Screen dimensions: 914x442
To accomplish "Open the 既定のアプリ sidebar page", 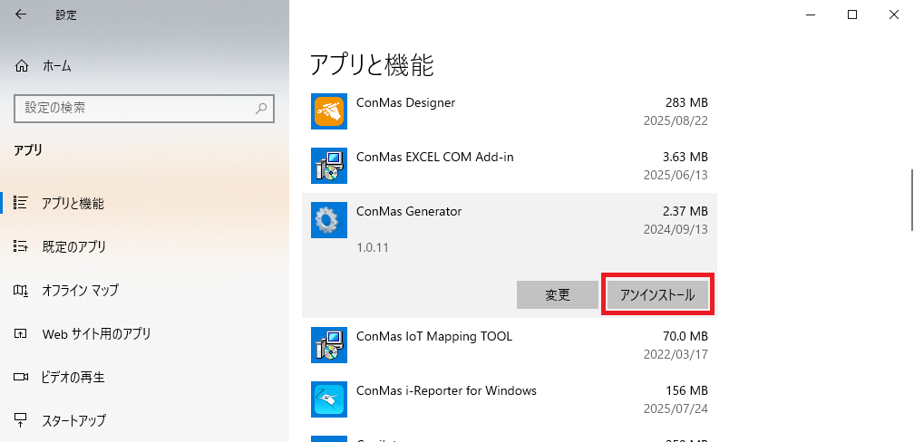I will (x=73, y=246).
